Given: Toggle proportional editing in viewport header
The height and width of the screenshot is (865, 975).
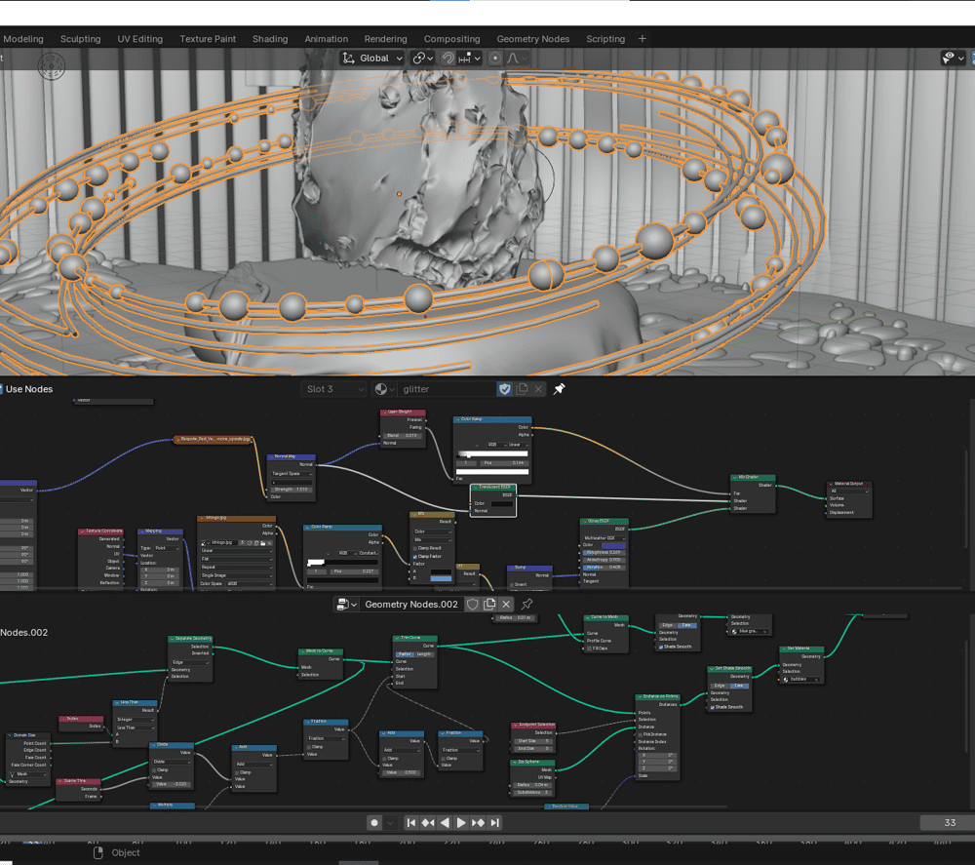Looking at the screenshot, I should (495, 59).
